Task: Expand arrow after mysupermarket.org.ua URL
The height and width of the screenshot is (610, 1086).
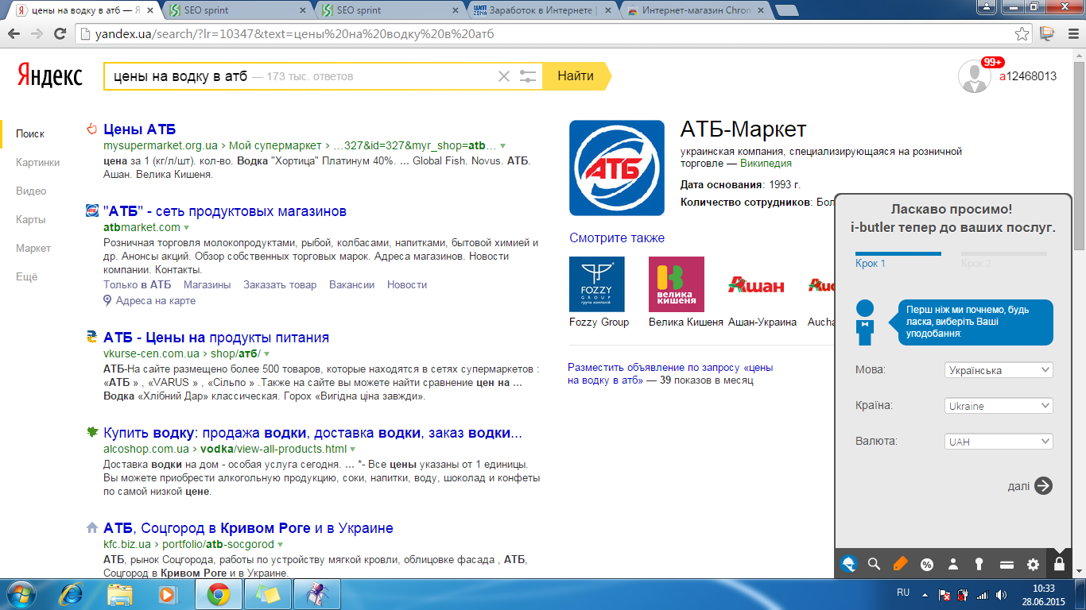Action: 502,146
